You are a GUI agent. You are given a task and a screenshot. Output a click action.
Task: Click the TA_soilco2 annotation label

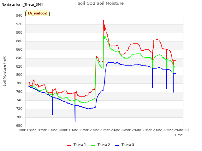[x=37, y=13]
